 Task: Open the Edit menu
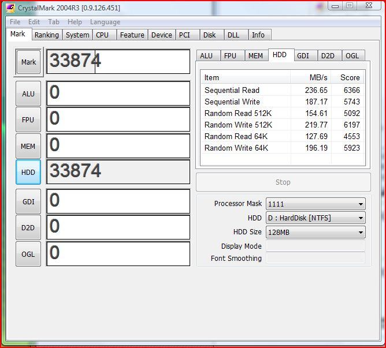point(34,22)
